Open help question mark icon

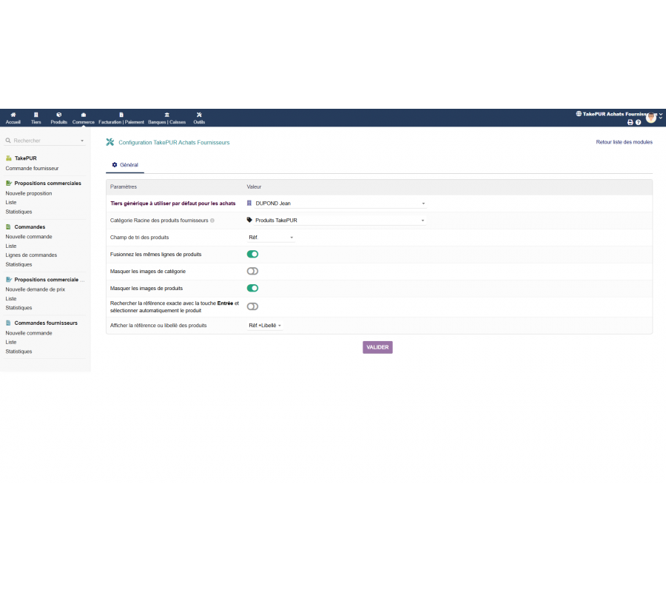(x=638, y=122)
